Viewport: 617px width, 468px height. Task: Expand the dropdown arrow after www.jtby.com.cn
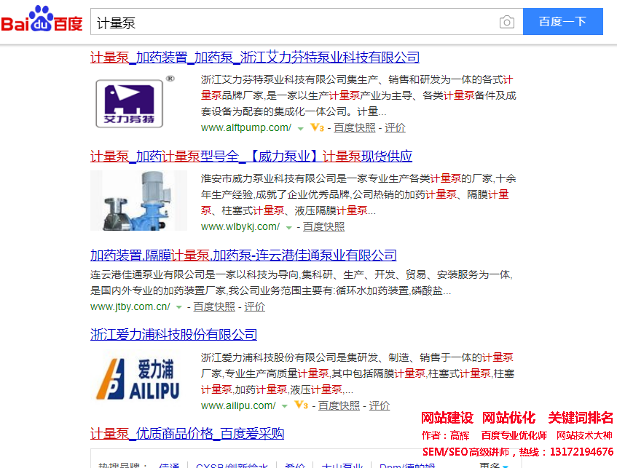(179, 307)
